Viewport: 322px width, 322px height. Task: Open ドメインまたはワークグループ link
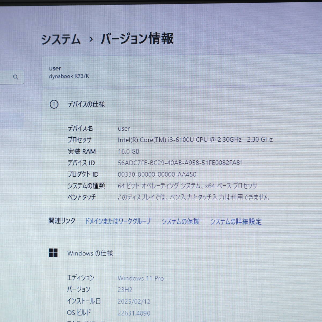coord(118,221)
